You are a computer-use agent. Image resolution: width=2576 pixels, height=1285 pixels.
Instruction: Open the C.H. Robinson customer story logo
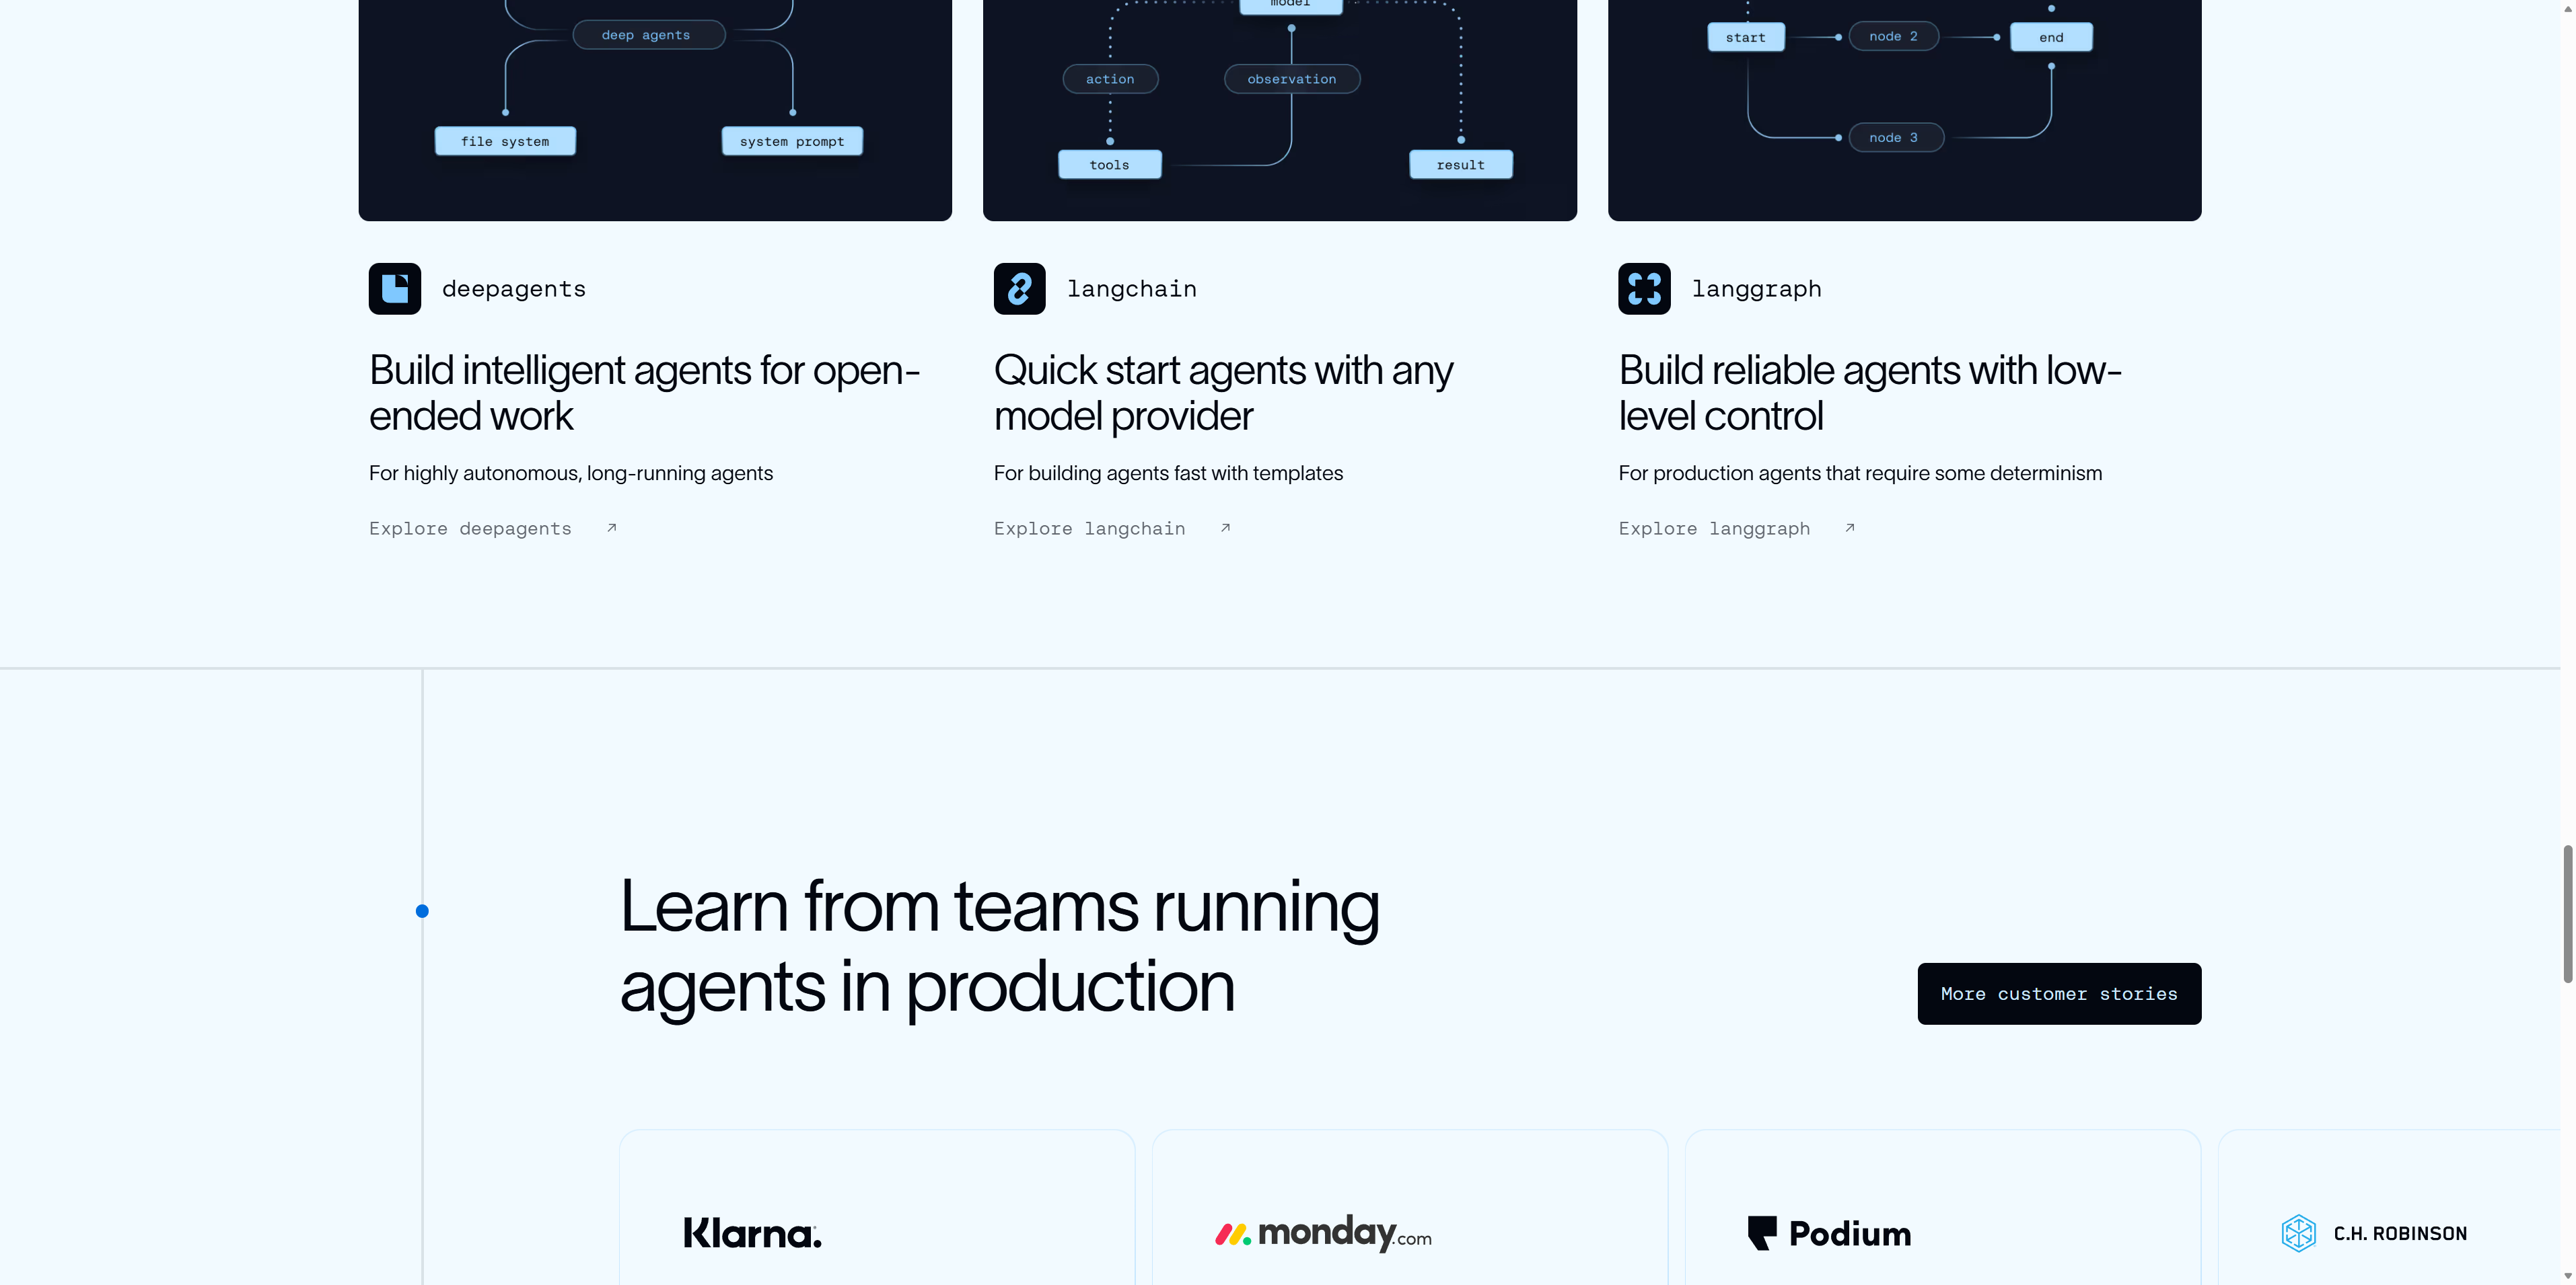2374,1233
